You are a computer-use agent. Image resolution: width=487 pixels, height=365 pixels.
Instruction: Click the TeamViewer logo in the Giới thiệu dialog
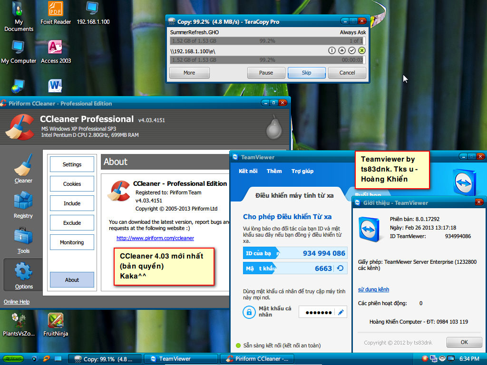(x=369, y=230)
